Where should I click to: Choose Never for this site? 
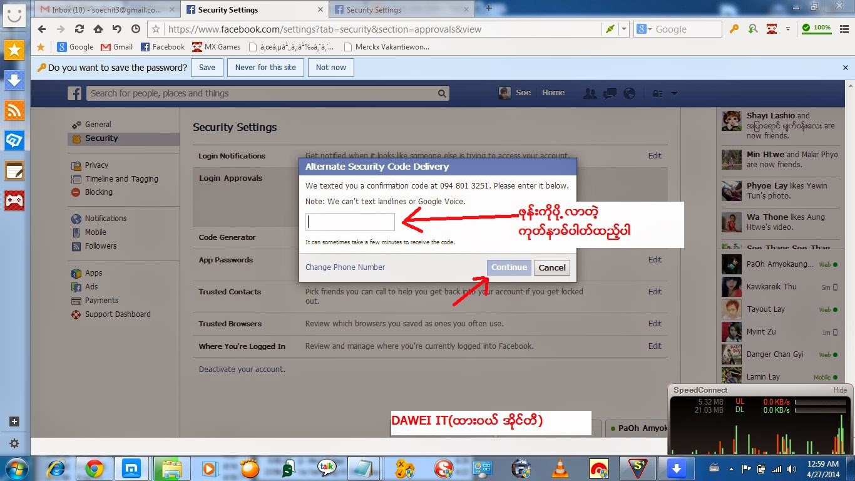(265, 68)
